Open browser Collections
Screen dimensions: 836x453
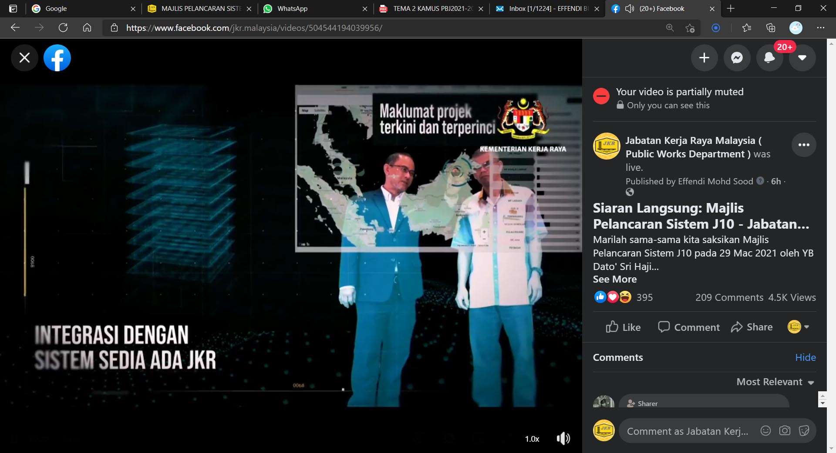click(x=771, y=28)
